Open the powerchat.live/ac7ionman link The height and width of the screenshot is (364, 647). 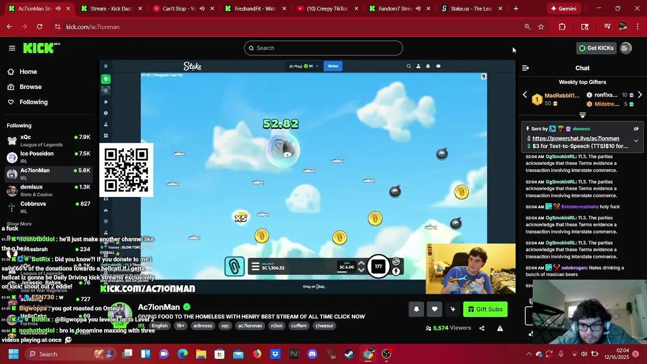point(576,139)
